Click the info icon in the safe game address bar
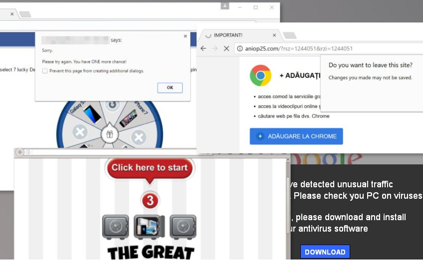The width and height of the screenshot is (423, 263). (28, 152)
